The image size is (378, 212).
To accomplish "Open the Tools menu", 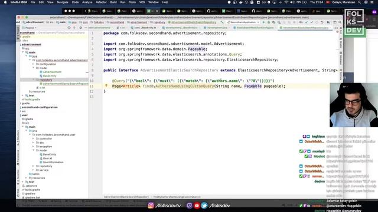I will click(132, 2).
